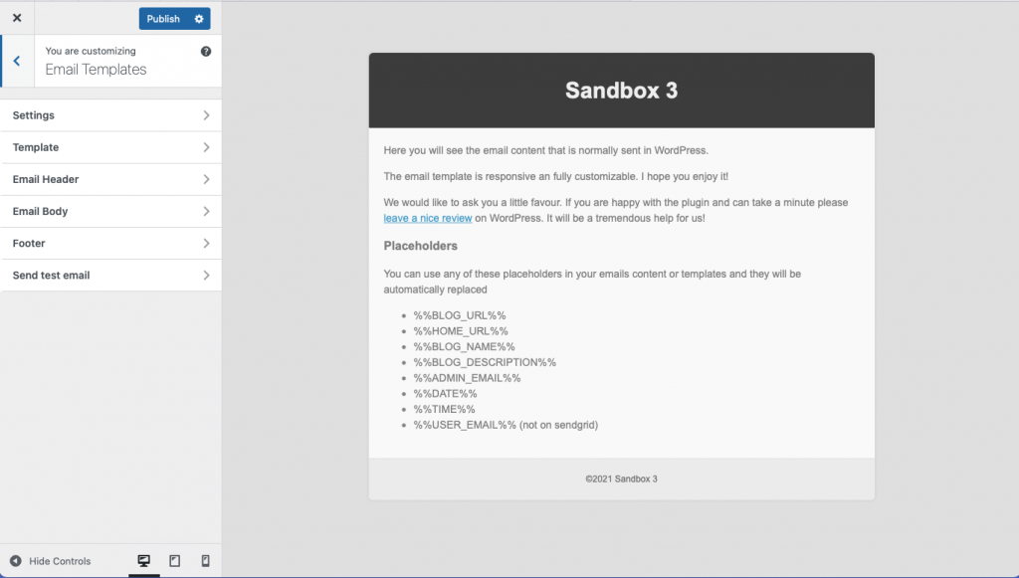Screen dimensions: 1019x578
Task: Expand Email Body via its chevron arrow
Action: [206, 211]
